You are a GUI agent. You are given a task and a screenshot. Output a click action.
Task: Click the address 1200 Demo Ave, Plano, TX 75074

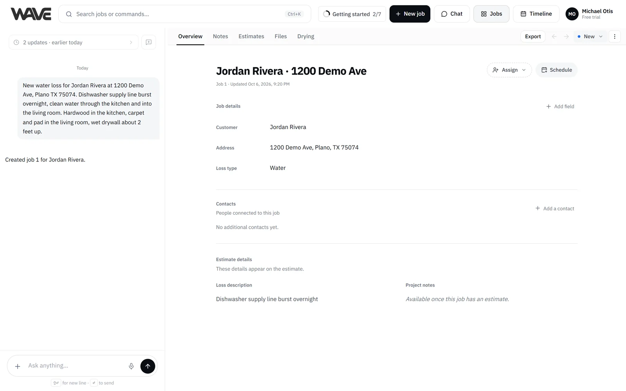pyautogui.click(x=314, y=147)
